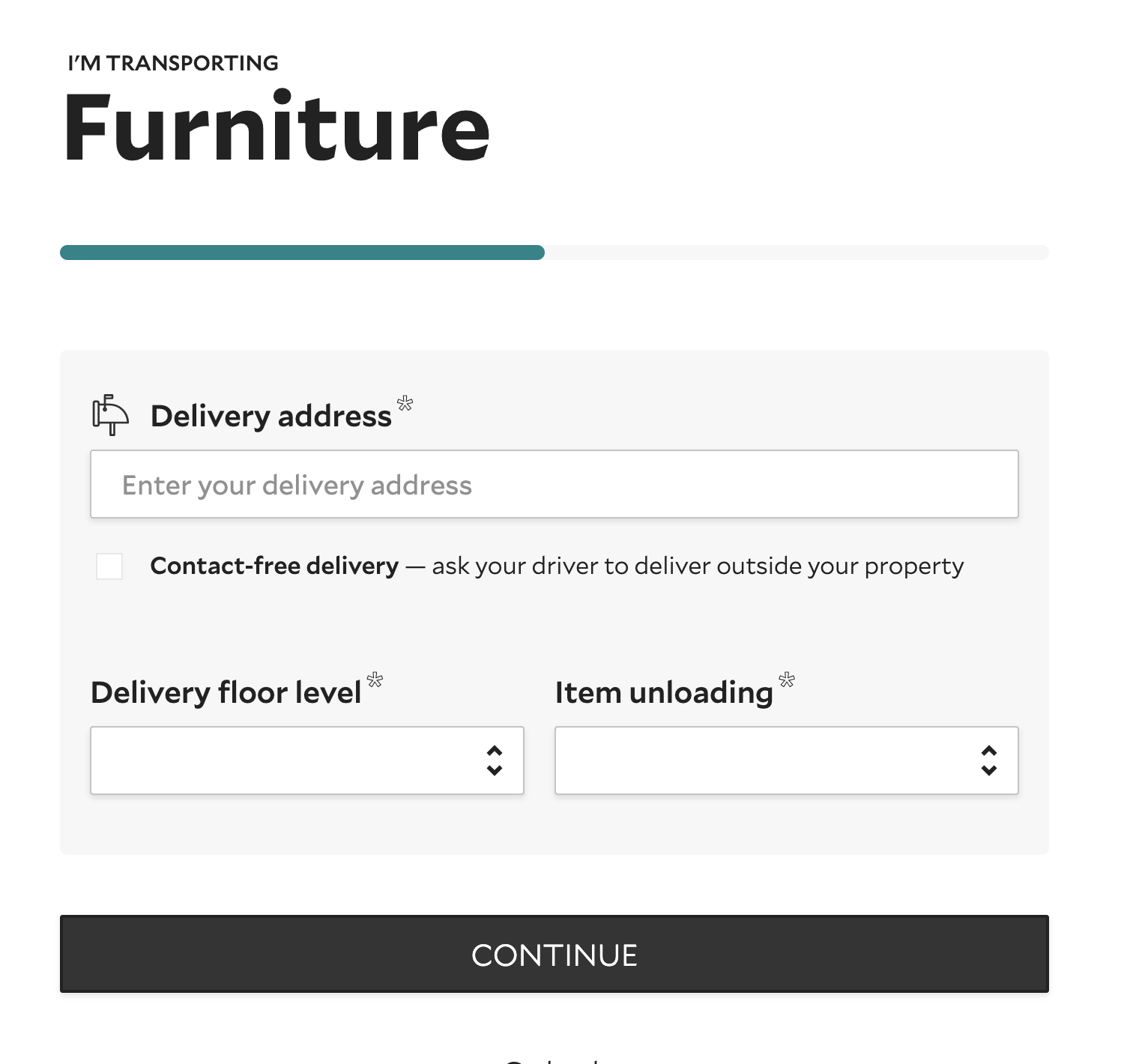Focus the field saying Enter your delivery address
The height and width of the screenshot is (1064, 1127).
(x=555, y=484)
